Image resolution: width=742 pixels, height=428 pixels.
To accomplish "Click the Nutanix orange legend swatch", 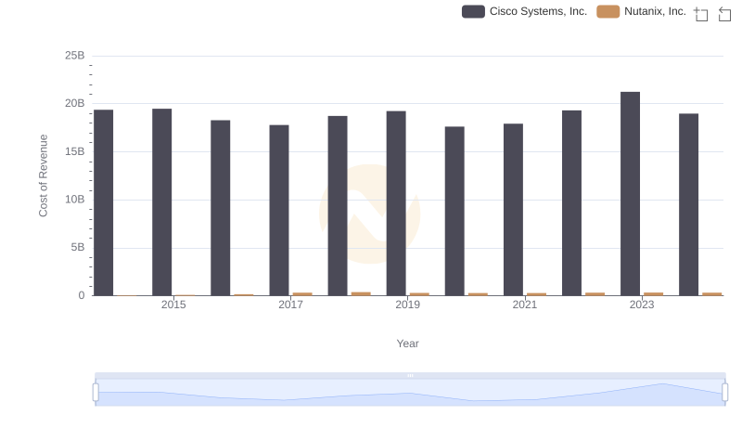I will (x=608, y=11).
